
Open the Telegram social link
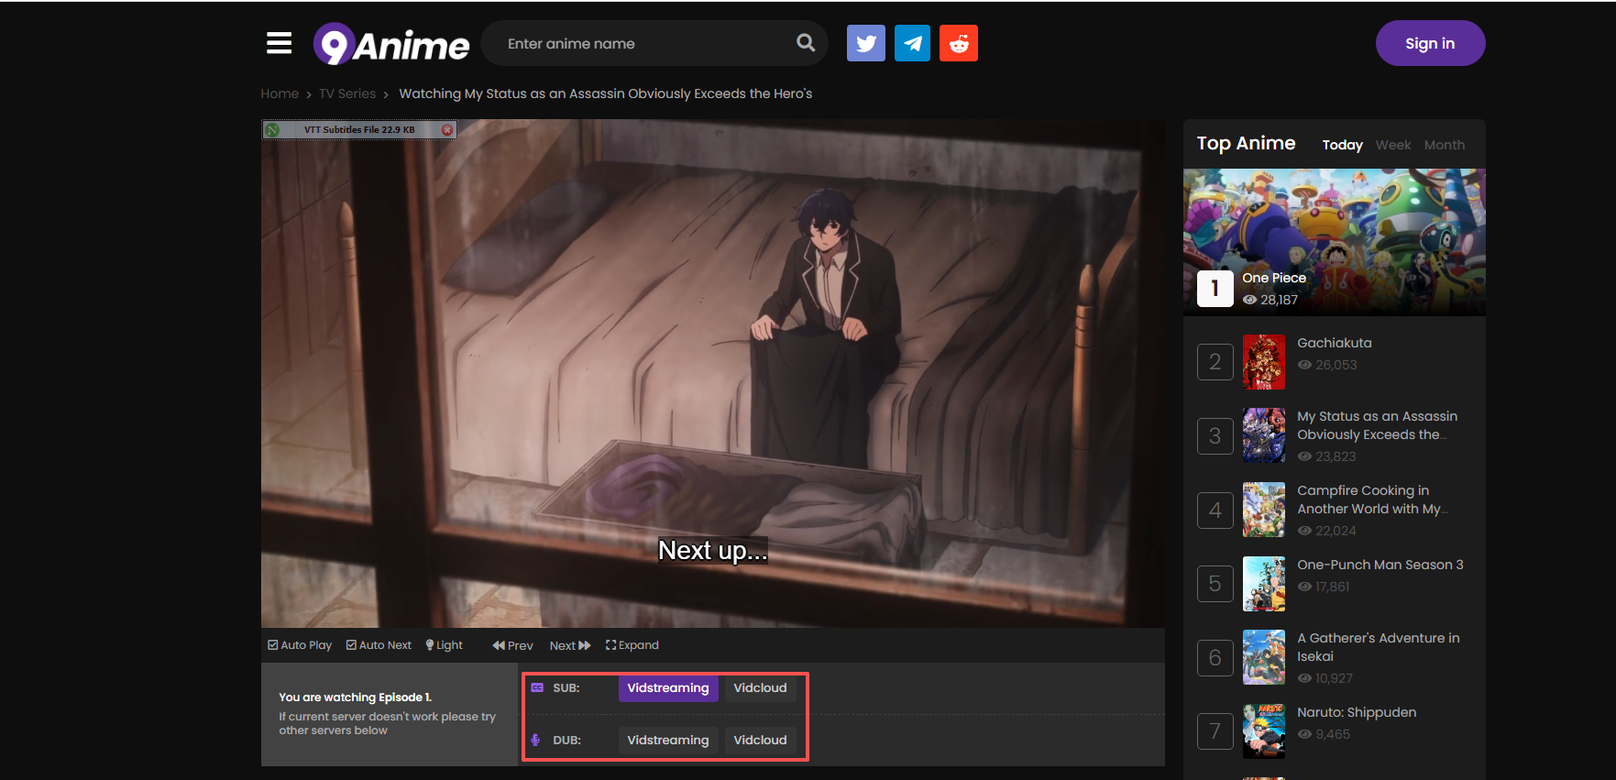click(x=912, y=43)
